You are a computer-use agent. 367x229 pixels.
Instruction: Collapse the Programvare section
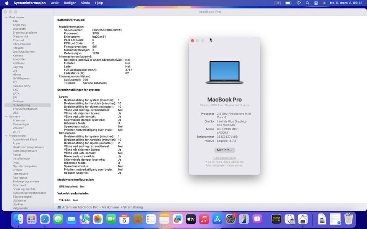pos(6,136)
